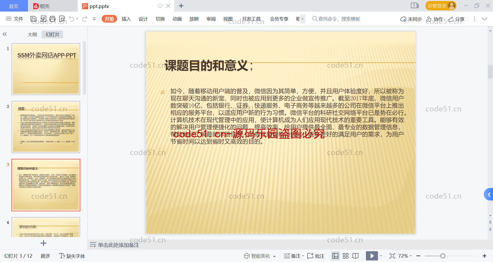Open the 动画 ribbon tab
This screenshot has width=493, height=262.
(x=177, y=19)
